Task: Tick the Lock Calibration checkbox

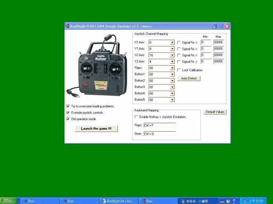Action: click(179, 70)
